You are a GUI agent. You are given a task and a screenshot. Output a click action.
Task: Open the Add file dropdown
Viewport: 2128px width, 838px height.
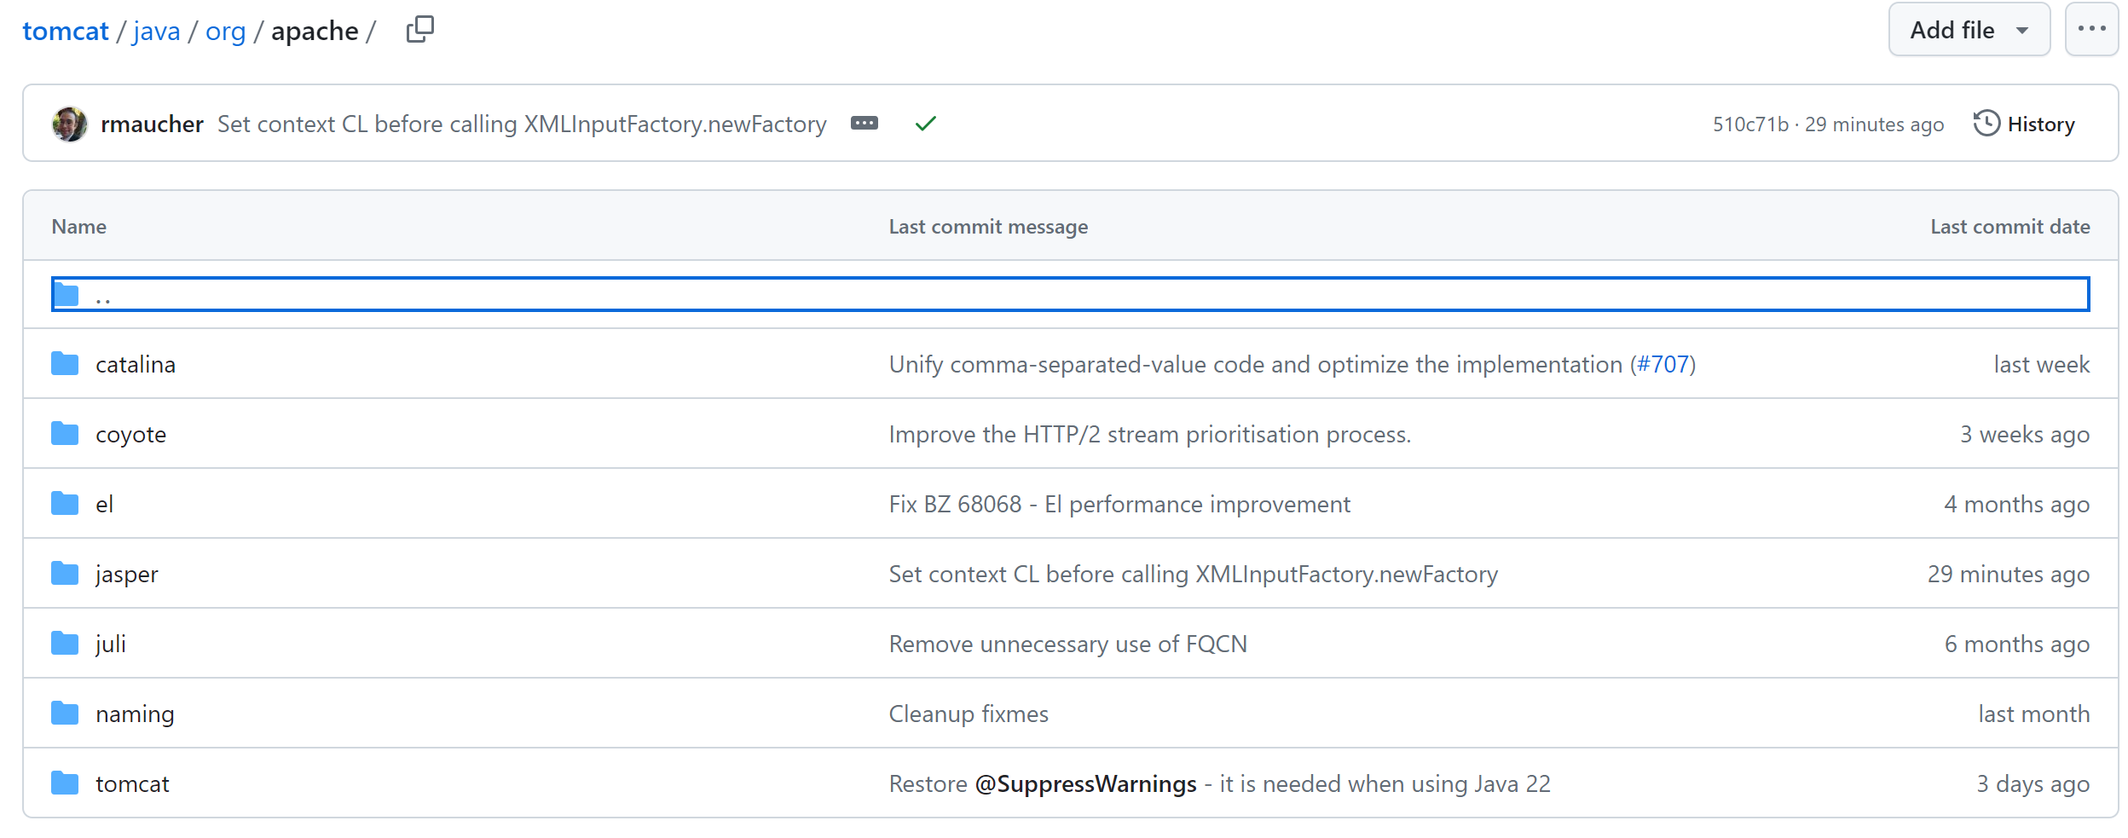point(1969,30)
